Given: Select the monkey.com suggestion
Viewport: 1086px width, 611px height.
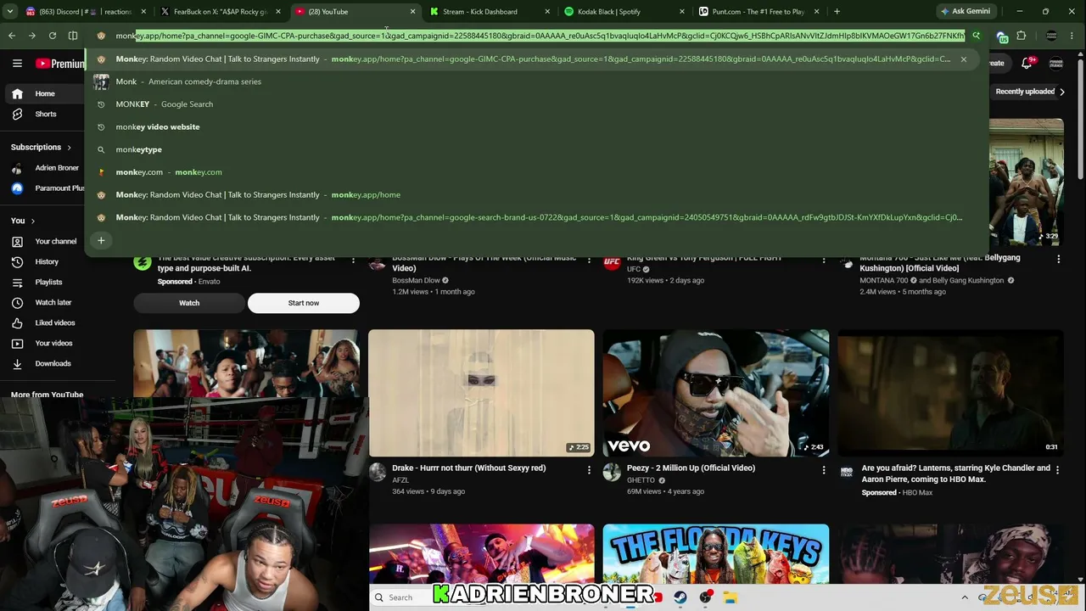Looking at the screenshot, I should click(x=535, y=172).
